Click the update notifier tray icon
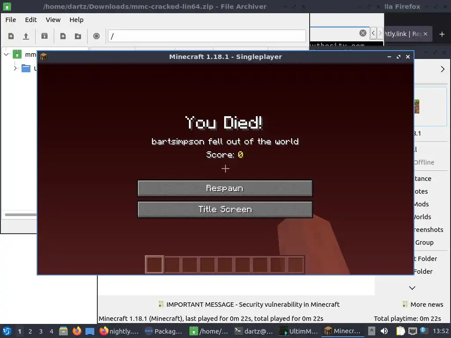The width and height of the screenshot is (451, 338). [x=423, y=331]
